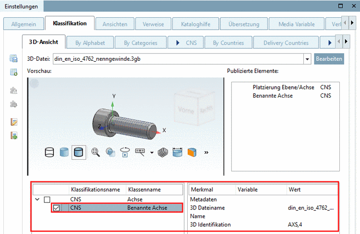Click the AXS,4 value cell
This screenshot has width=360, height=234.
[x=295, y=224]
